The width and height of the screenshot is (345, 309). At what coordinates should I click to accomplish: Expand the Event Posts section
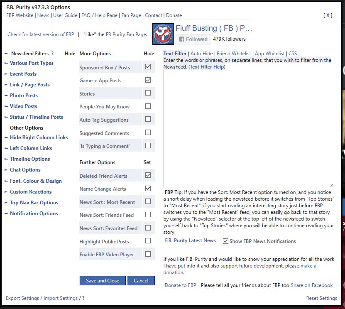(x=21, y=74)
